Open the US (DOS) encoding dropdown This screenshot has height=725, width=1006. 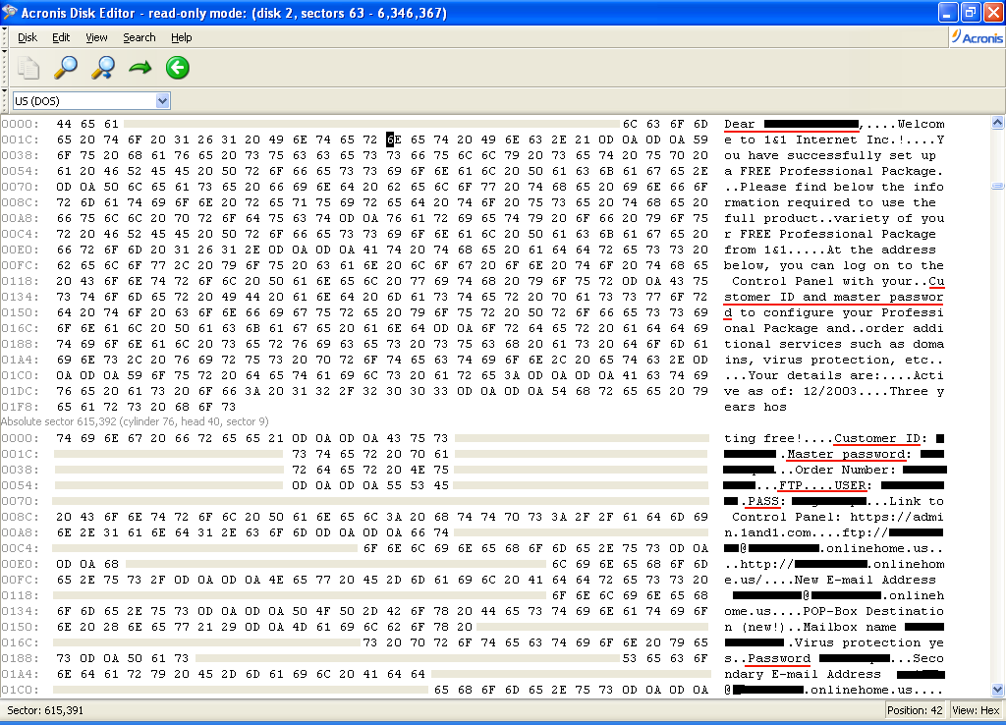click(x=162, y=101)
